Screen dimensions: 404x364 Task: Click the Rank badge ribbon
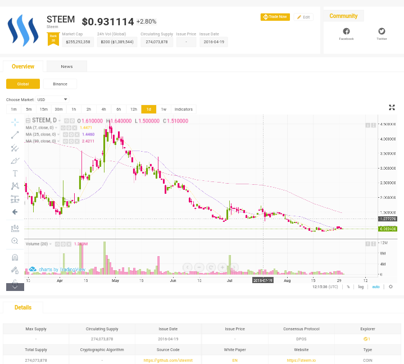pyautogui.click(x=53, y=39)
